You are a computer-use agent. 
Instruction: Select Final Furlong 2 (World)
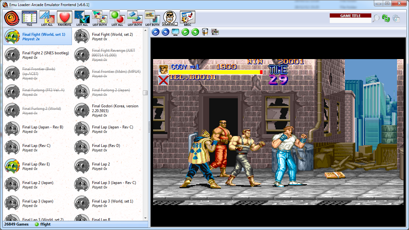(x=38, y=111)
